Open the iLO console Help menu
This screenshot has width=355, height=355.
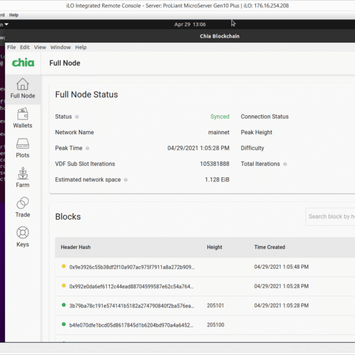pyautogui.click(x=13, y=15)
